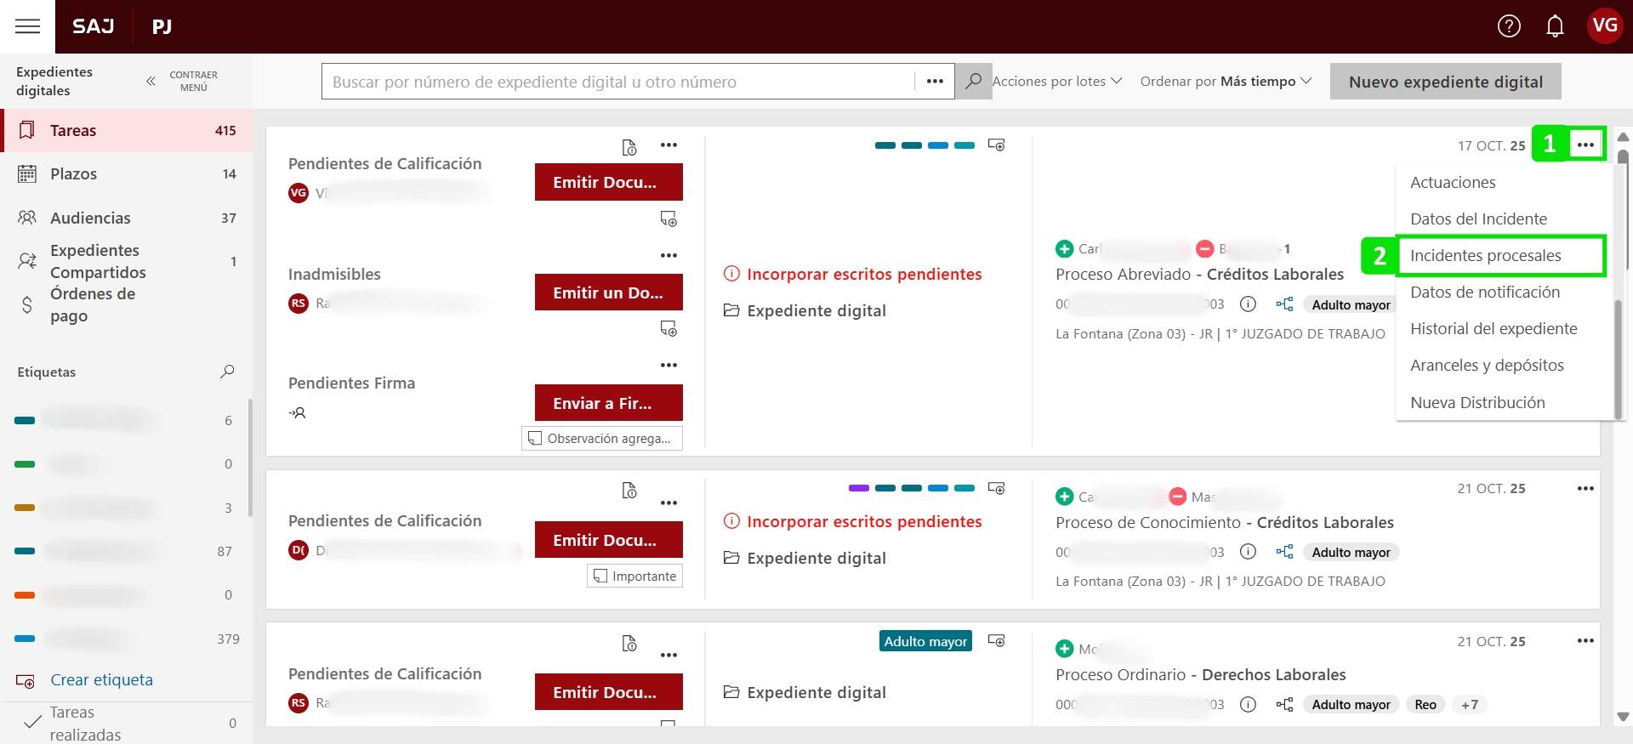Search etiquetas with the magnifier icon

tap(227, 372)
